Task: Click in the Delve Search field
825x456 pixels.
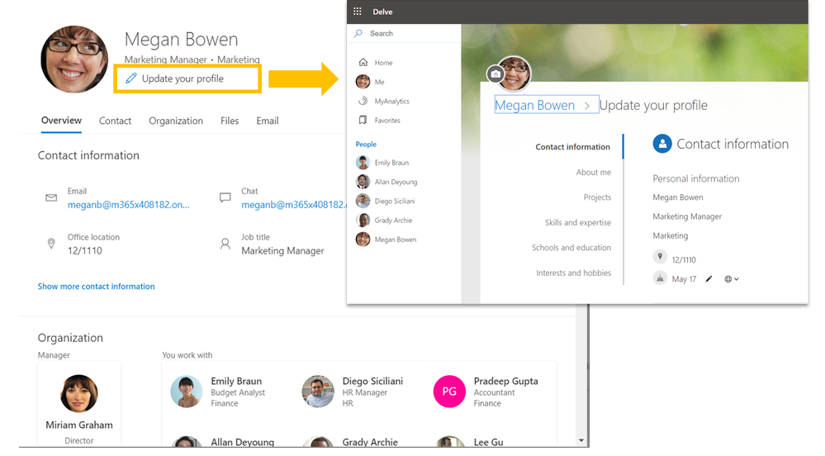Action: (404, 33)
